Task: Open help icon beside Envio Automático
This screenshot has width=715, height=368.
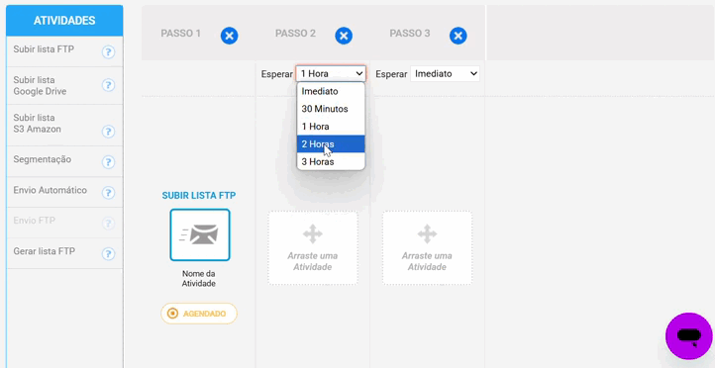Action: click(108, 193)
